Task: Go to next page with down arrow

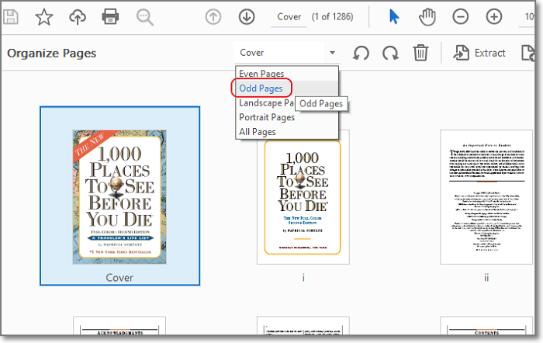Action: [247, 16]
